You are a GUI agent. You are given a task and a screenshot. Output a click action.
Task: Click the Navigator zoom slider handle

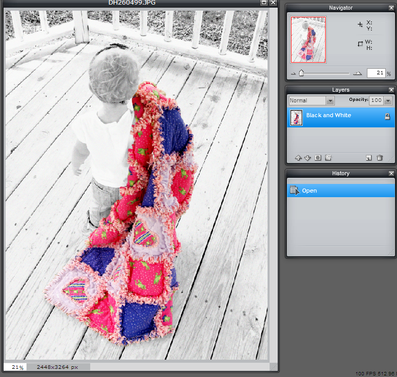pos(301,73)
